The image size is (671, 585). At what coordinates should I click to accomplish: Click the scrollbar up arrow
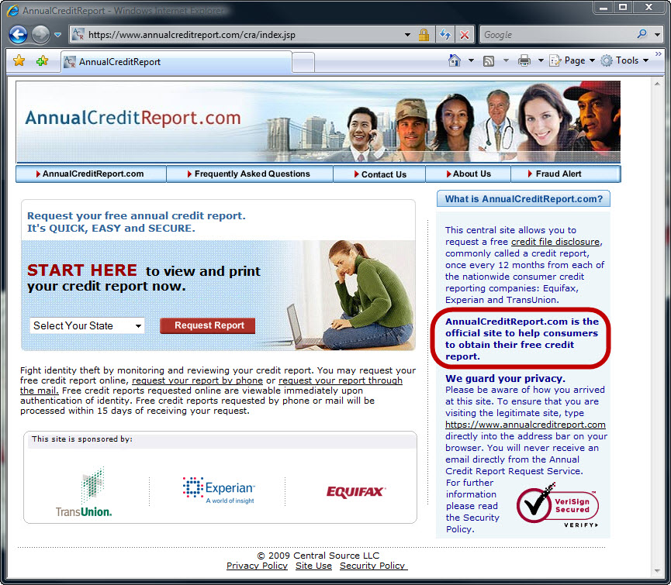(x=657, y=84)
